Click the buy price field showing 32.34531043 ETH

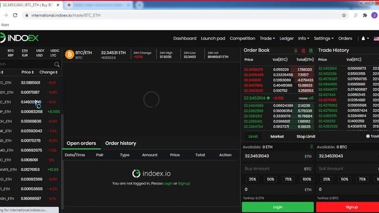click(278, 156)
